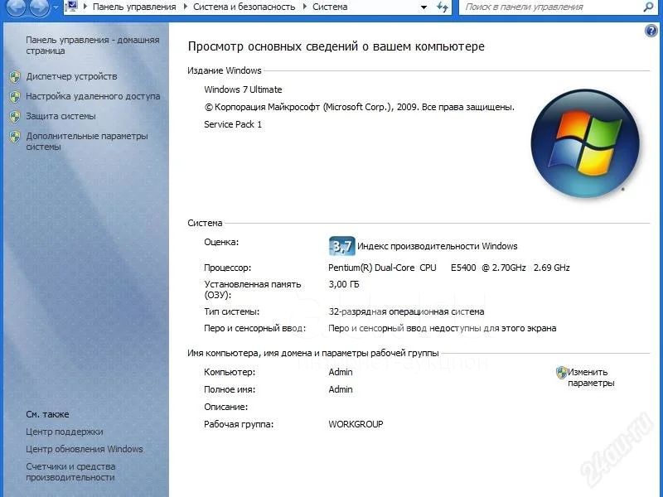Image resolution: width=663 pixels, height=497 pixels.
Task: Open Система и безопасность breadcrumb
Action: click(244, 7)
